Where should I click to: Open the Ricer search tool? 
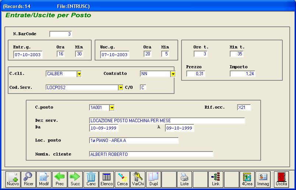click(28, 179)
